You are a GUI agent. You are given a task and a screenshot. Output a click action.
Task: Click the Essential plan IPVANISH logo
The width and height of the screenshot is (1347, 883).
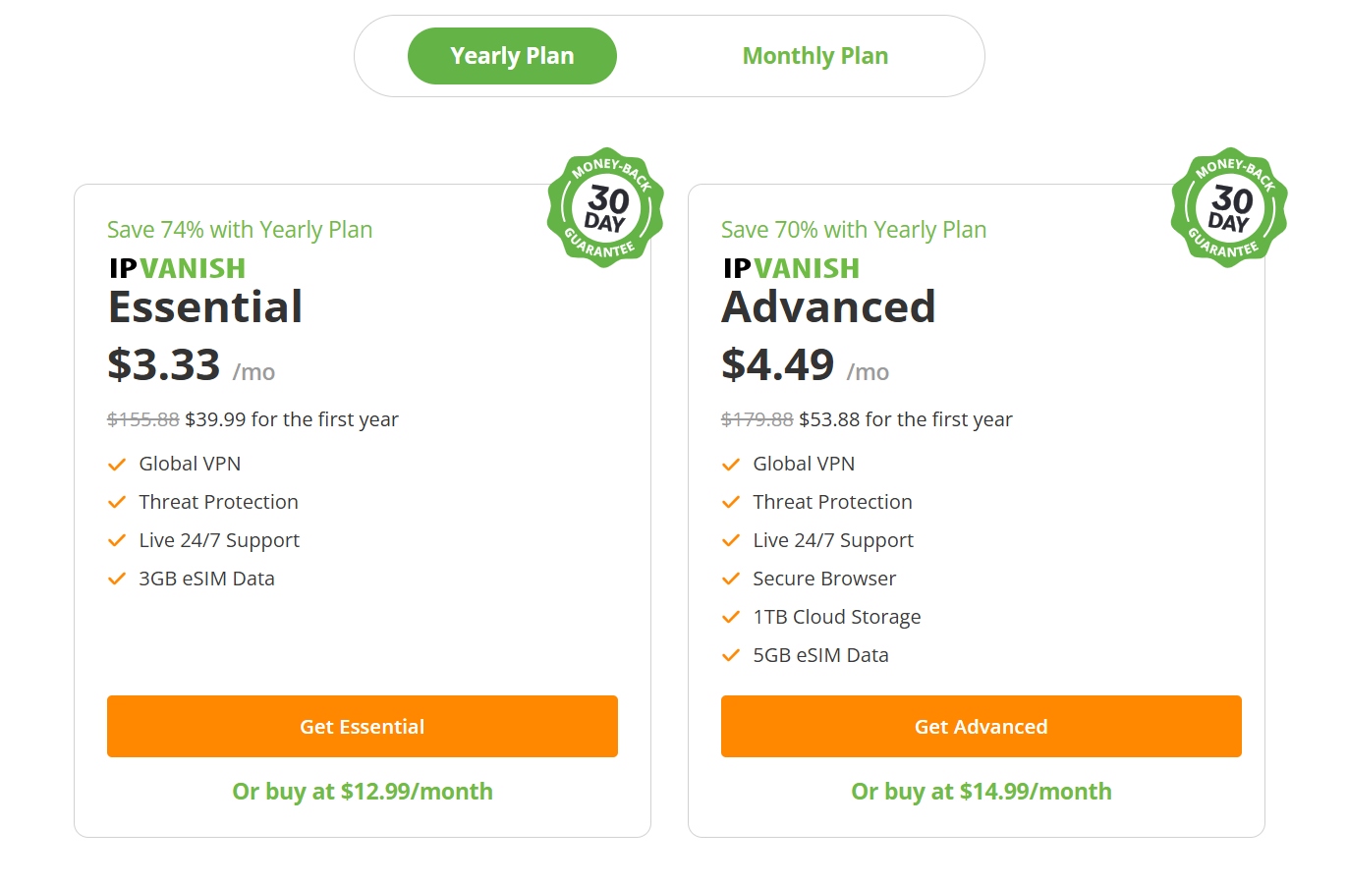[x=176, y=268]
